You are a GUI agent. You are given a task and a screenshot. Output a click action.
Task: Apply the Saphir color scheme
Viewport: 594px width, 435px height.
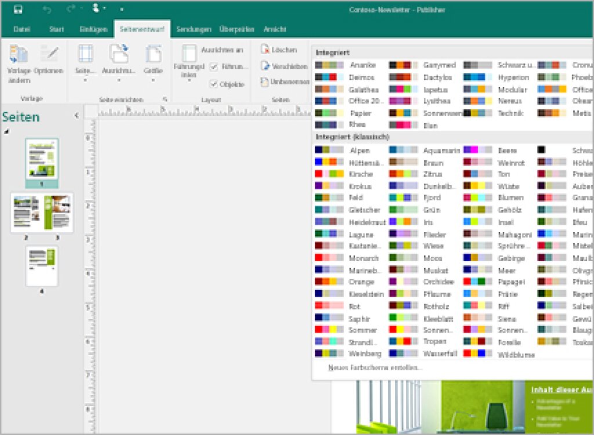coord(342,318)
